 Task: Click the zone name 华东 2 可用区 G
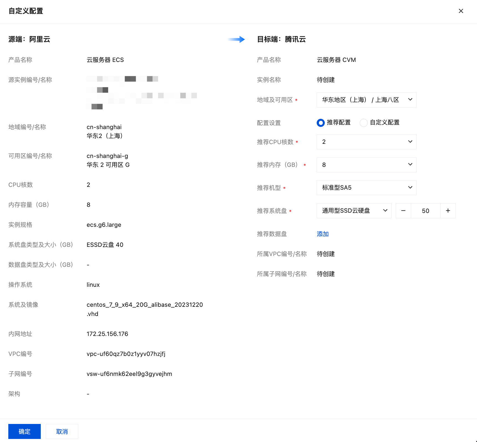click(108, 165)
